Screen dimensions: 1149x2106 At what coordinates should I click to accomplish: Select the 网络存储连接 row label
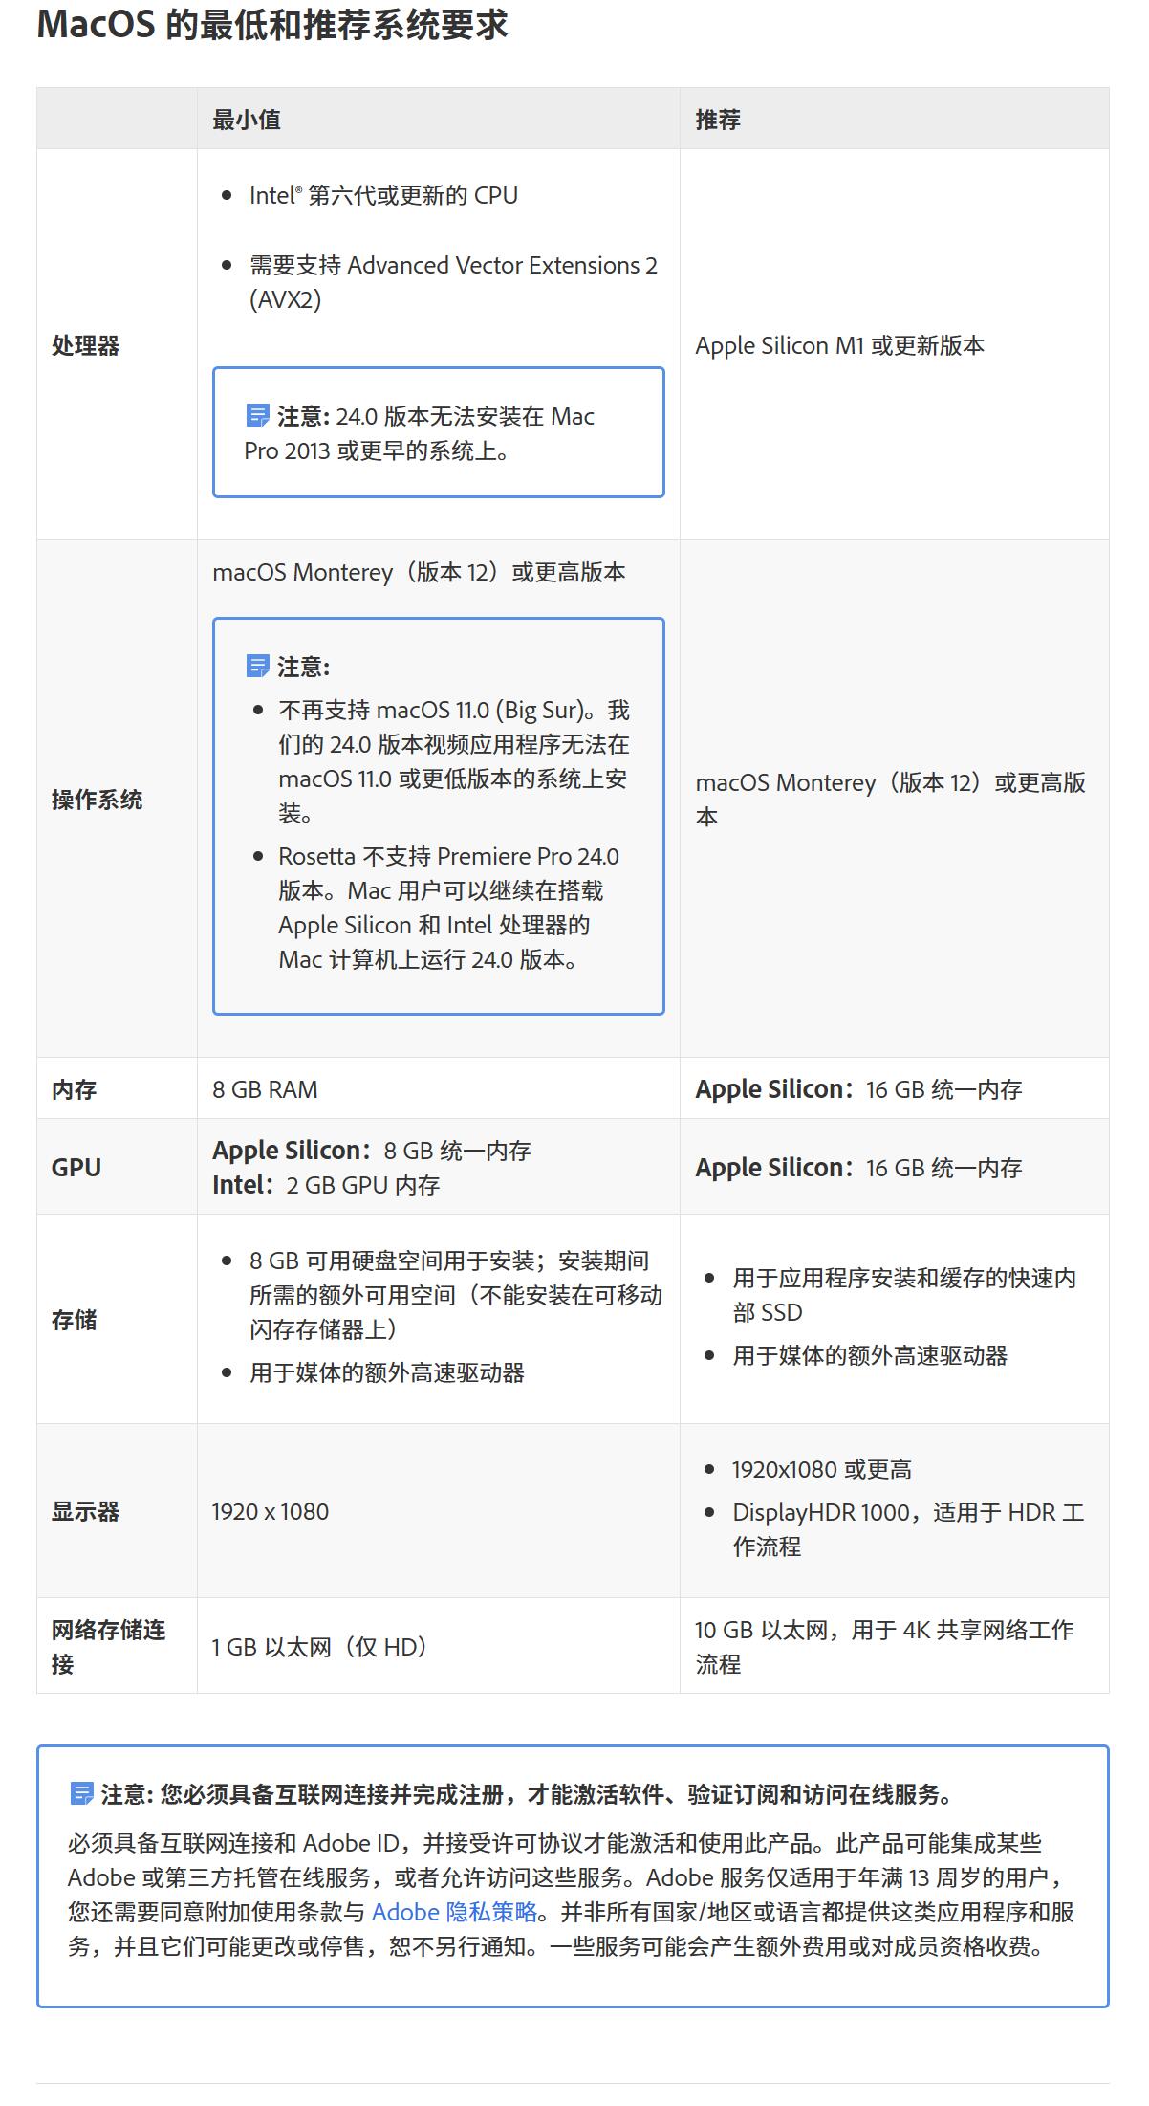(108, 1646)
